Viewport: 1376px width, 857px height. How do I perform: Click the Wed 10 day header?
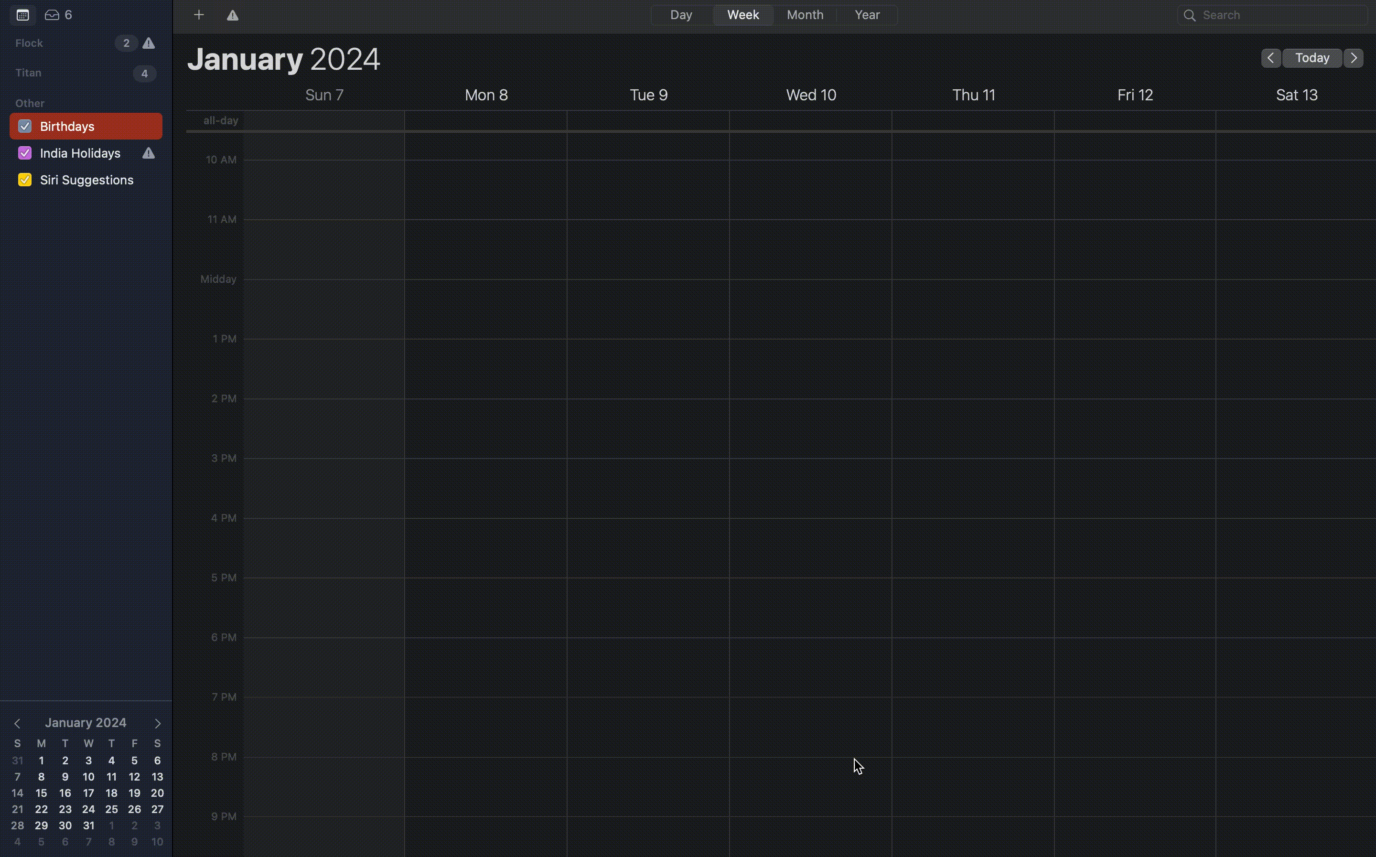pos(811,95)
